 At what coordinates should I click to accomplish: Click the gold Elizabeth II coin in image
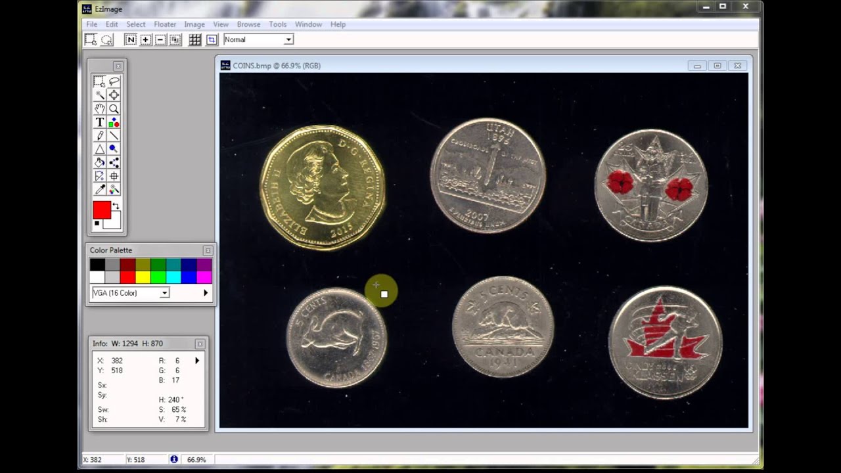(322, 187)
